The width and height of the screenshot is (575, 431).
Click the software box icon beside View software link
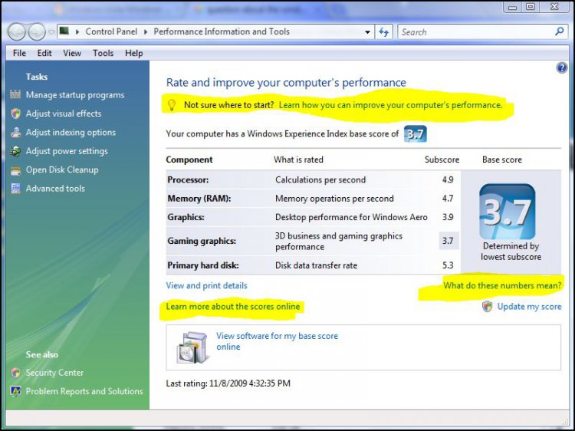[192, 347]
